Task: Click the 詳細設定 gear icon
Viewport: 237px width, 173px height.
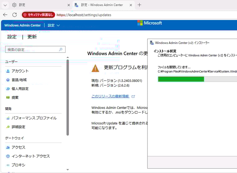Action: tap(8, 127)
